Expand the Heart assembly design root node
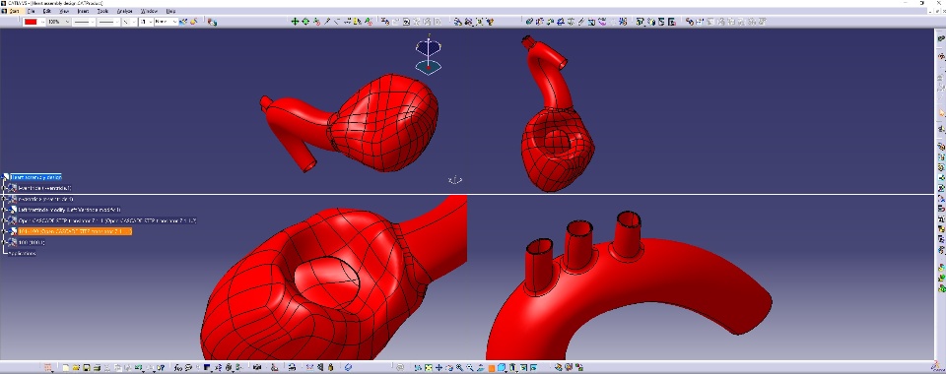 tap(4, 177)
